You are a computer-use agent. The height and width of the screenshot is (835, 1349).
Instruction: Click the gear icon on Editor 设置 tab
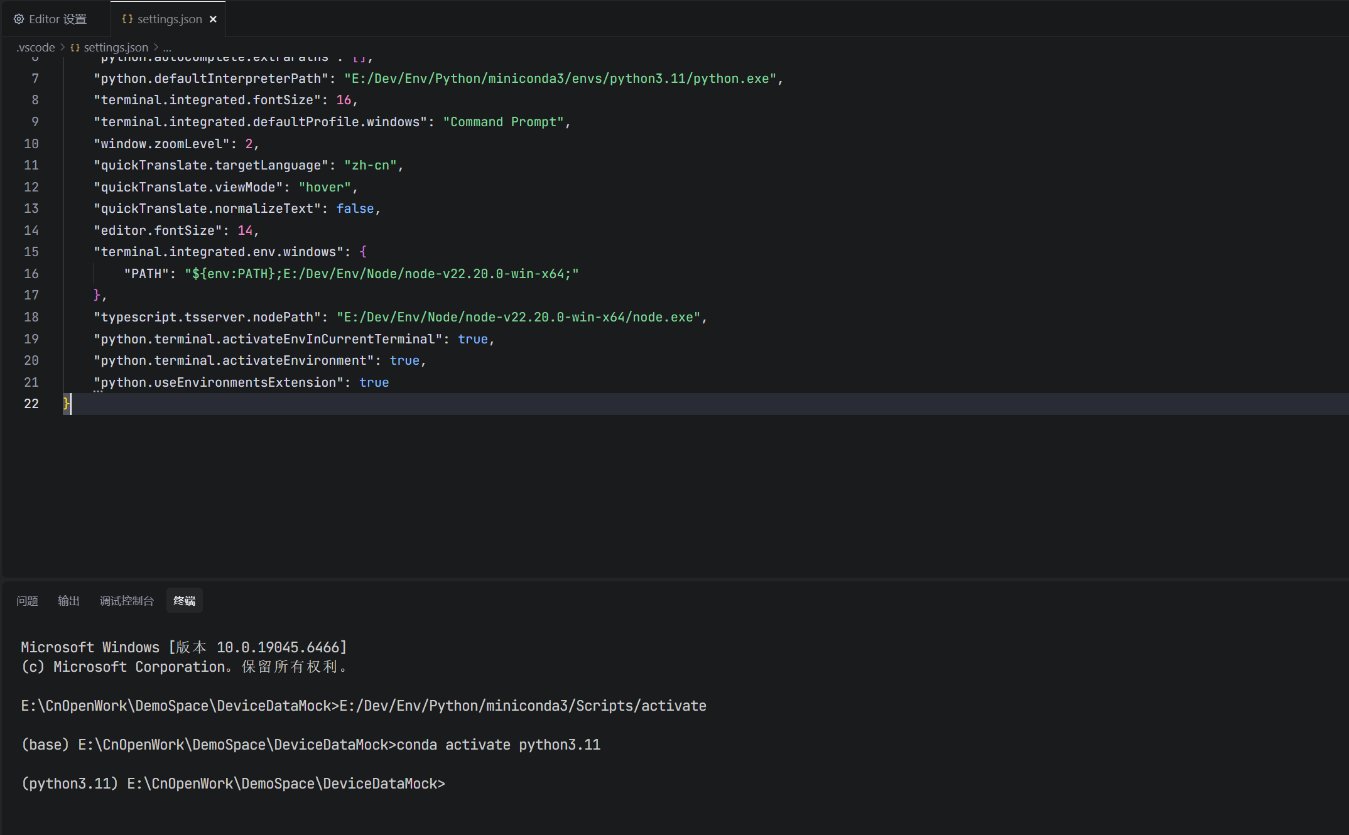click(x=19, y=19)
